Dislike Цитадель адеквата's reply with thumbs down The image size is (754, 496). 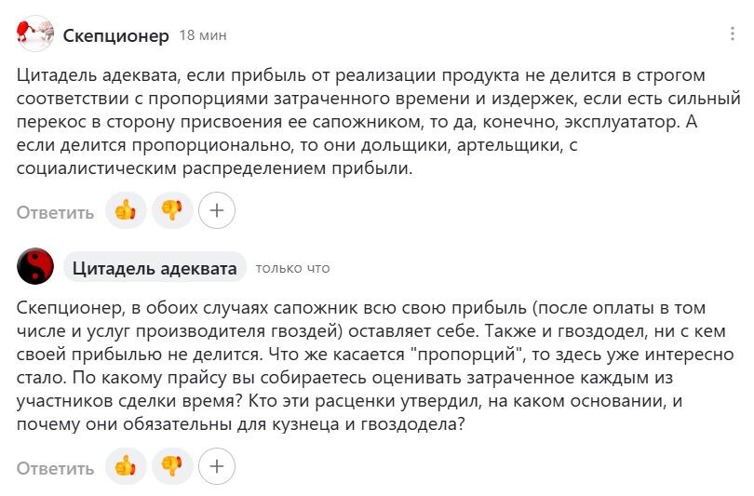click(x=172, y=466)
